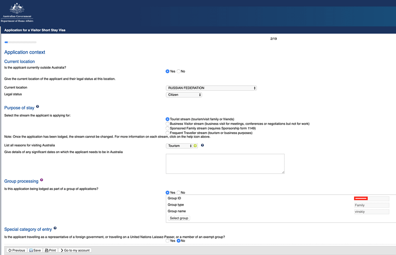
Task: Select No for special category of entry
Action: [x=179, y=241]
